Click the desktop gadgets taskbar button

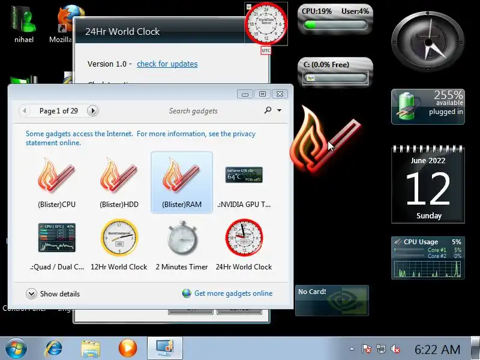164,349
